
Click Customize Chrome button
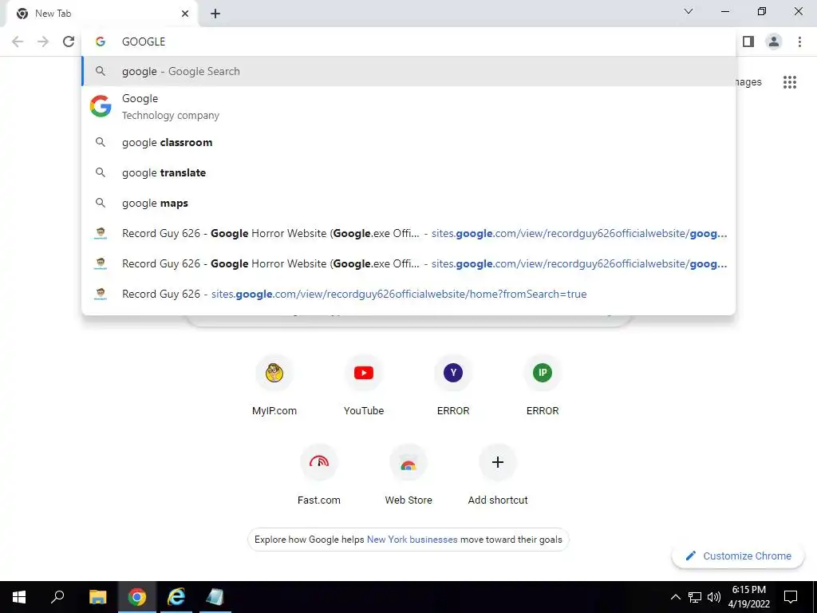click(x=738, y=556)
